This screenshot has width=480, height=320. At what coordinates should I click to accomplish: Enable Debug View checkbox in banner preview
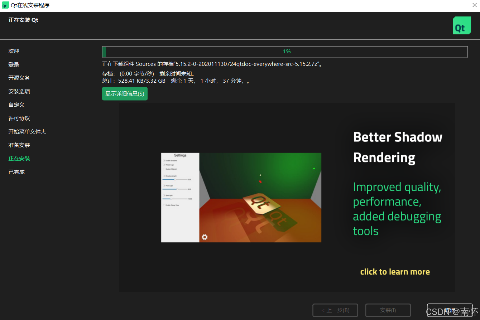pyautogui.click(x=164, y=205)
